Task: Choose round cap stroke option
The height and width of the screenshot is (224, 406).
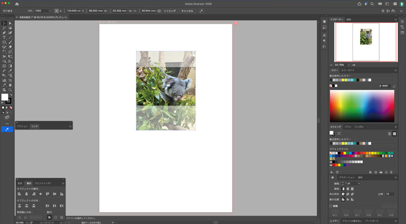Action: tap(348, 189)
